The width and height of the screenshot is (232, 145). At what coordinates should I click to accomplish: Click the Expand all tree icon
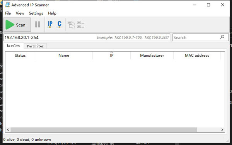[71, 24]
